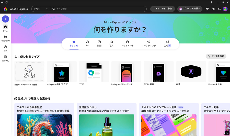Click the Adobe Express logo

coord(5,9)
